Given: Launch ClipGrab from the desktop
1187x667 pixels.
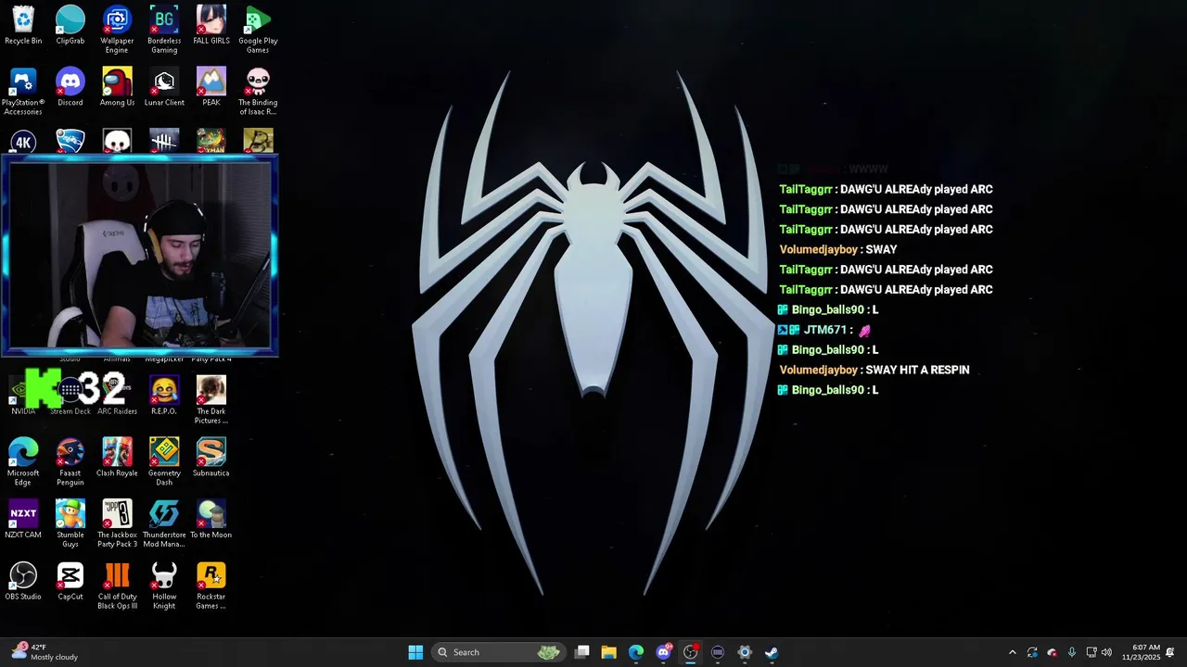Looking at the screenshot, I should click(x=70, y=25).
